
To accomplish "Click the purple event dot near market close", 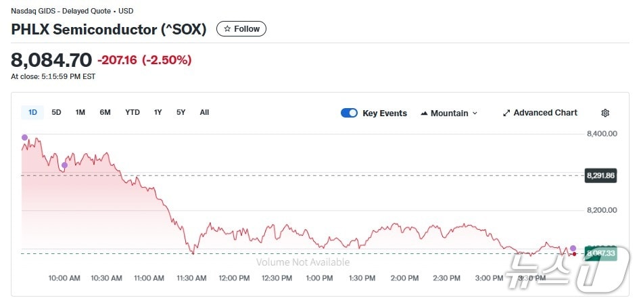I will (x=573, y=248).
